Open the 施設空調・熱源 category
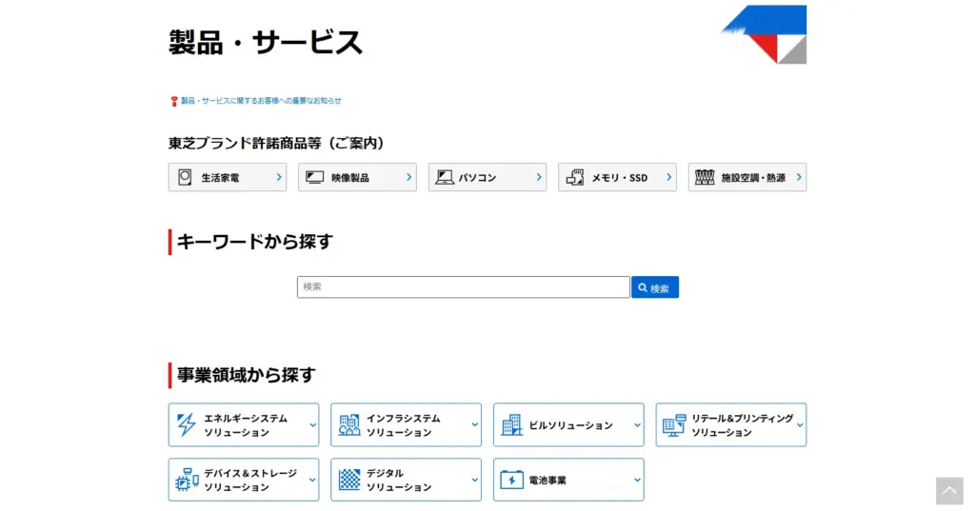This screenshot has height=511, width=975. 747,177
